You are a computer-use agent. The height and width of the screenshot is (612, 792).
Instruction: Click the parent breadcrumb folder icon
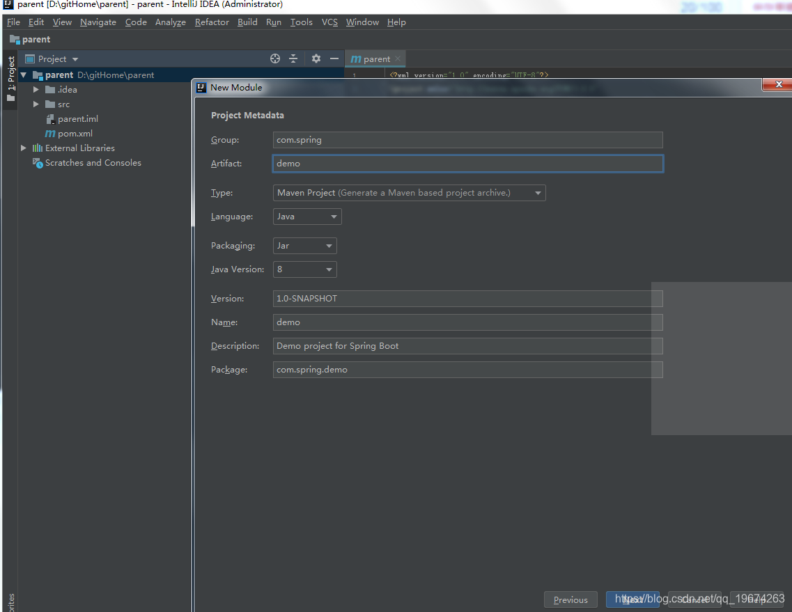pos(15,39)
